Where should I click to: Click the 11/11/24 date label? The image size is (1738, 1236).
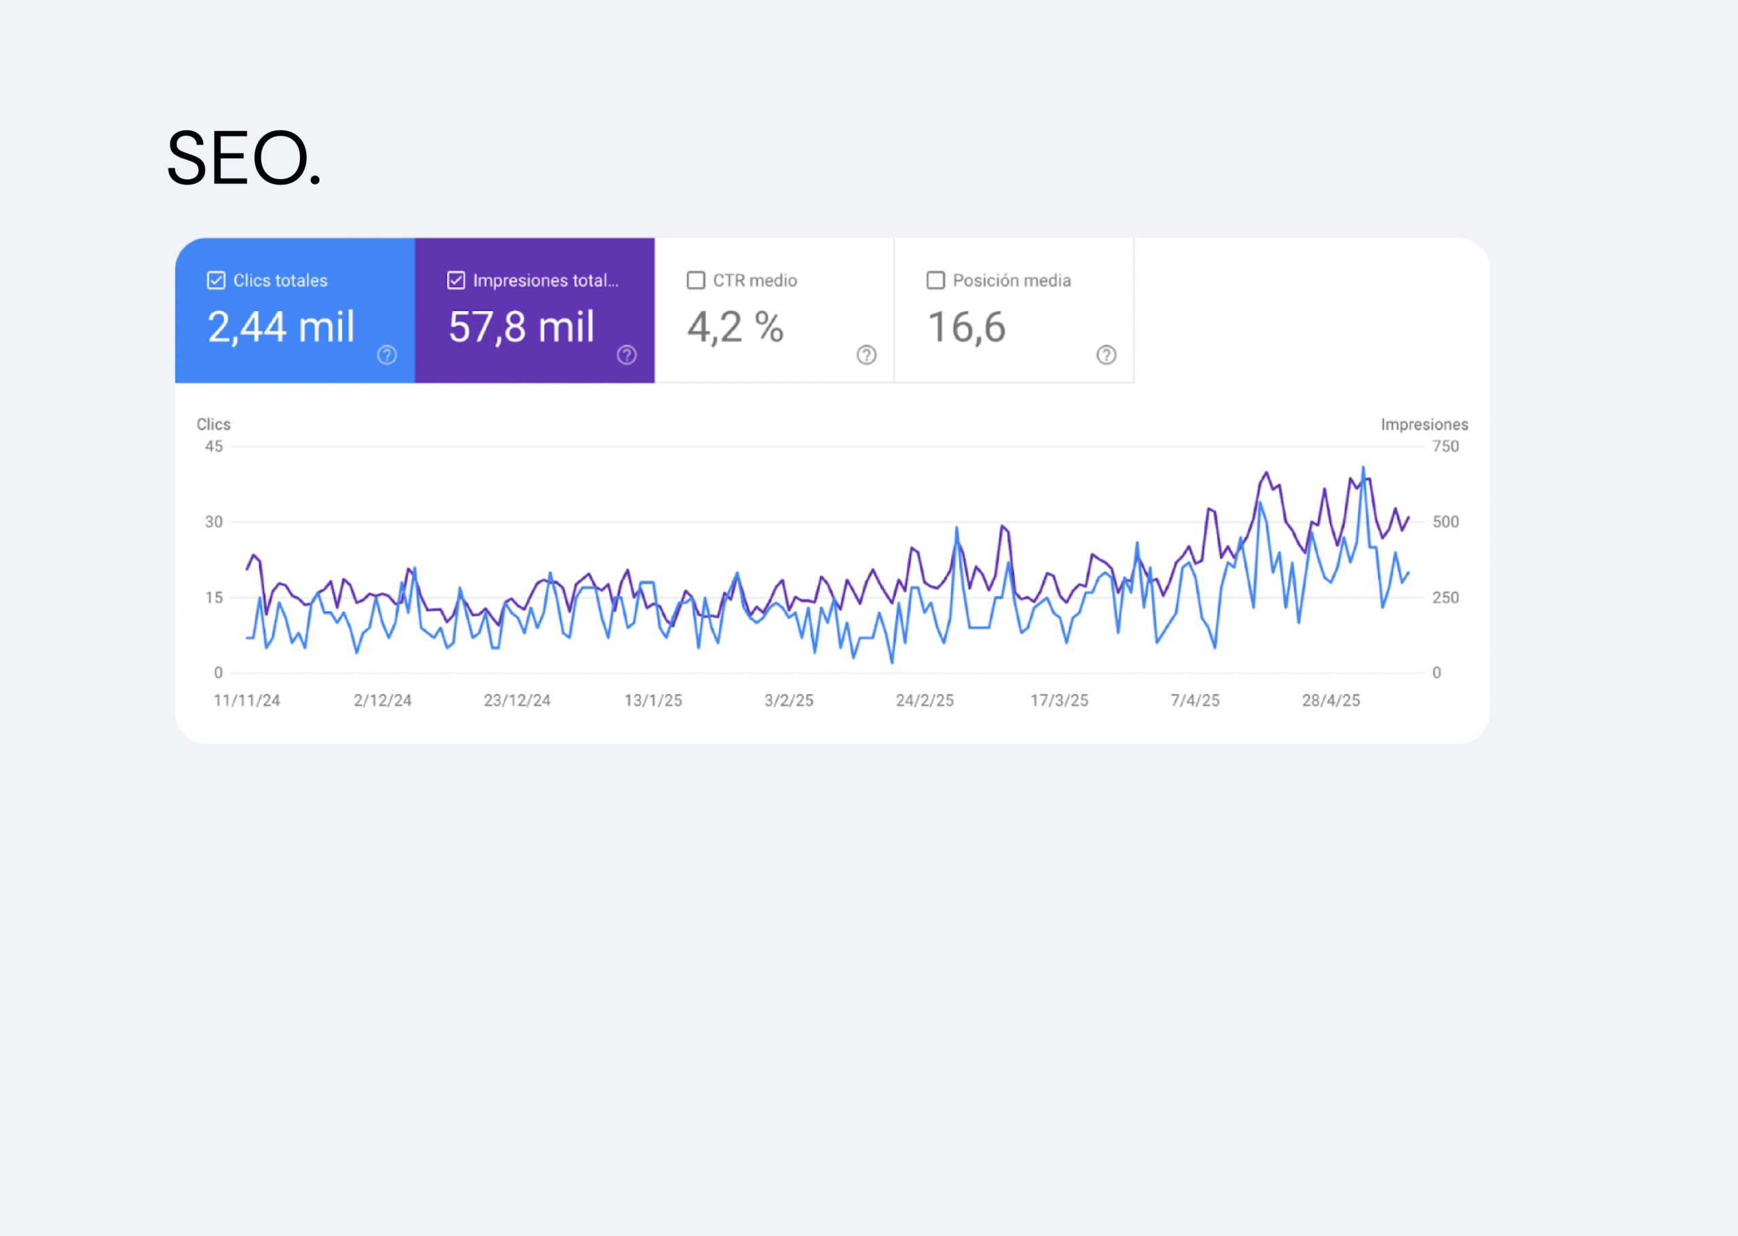[246, 700]
